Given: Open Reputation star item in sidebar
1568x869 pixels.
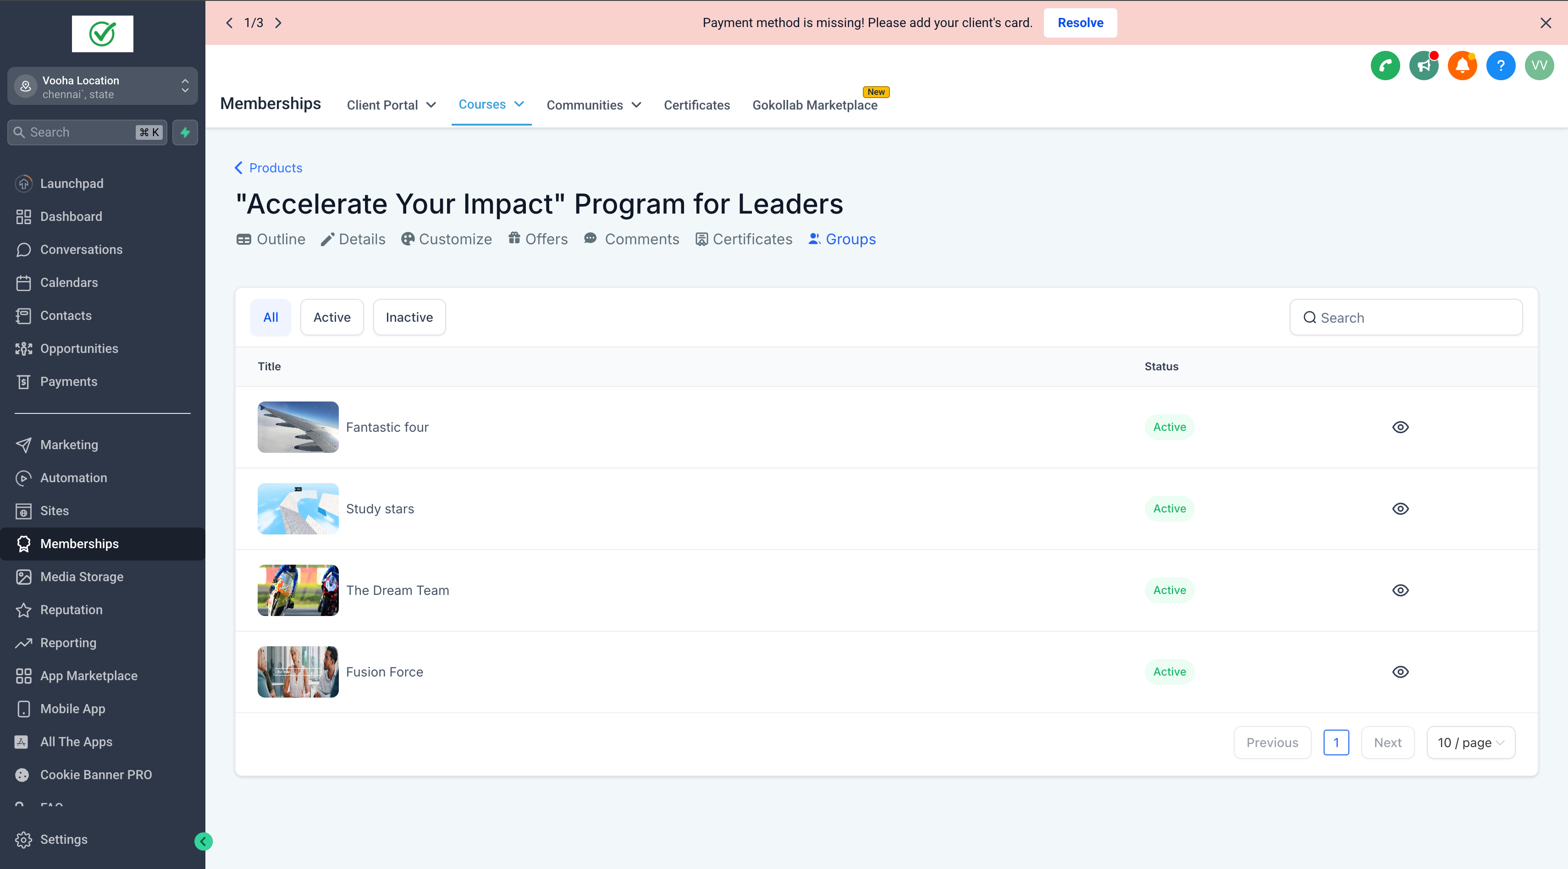Looking at the screenshot, I should point(71,610).
